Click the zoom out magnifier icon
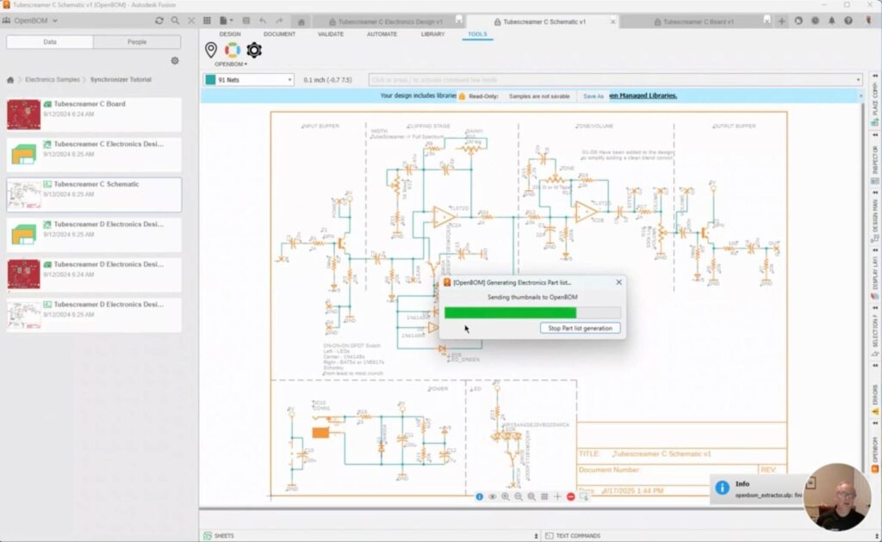Image resolution: width=882 pixels, height=542 pixels. [518, 496]
